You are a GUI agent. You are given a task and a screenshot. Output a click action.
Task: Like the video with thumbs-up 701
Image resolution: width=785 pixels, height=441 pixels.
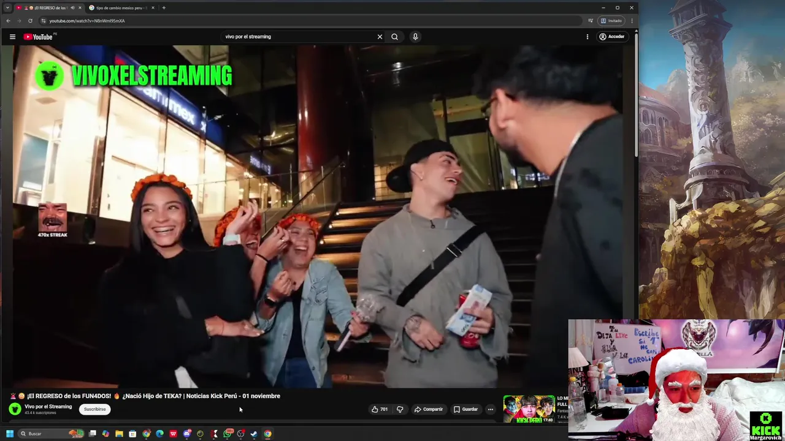[x=380, y=409]
